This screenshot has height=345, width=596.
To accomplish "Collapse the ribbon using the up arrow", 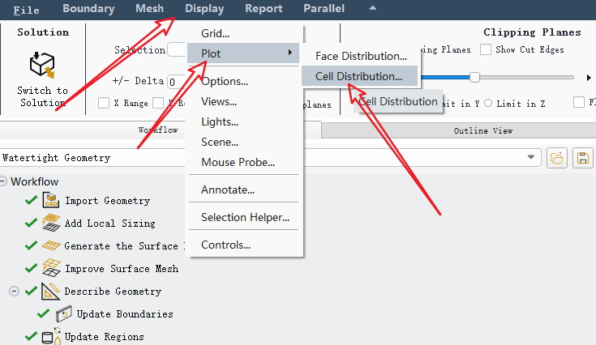I will 372,8.
